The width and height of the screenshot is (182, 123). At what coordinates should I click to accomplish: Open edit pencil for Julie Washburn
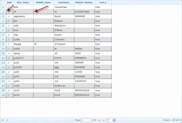click(9, 26)
